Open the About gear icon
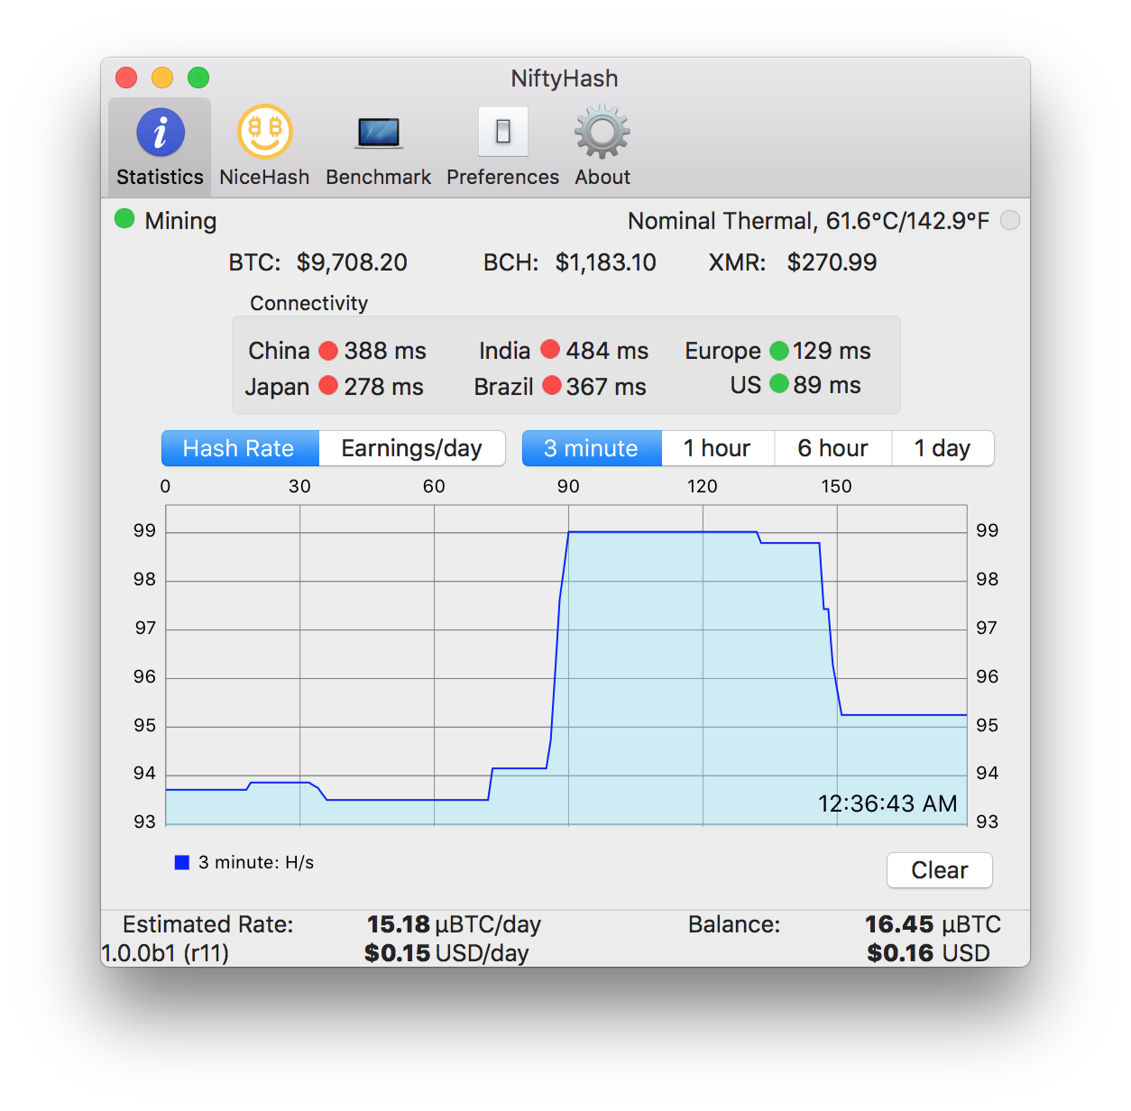Screen dimensions: 1131x1111 click(x=602, y=133)
